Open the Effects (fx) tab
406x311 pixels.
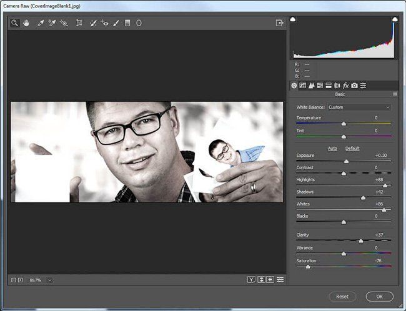345,86
